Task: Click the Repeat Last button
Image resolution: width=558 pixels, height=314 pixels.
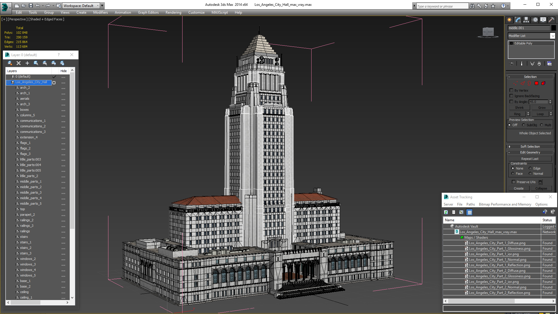Action: coord(530,159)
